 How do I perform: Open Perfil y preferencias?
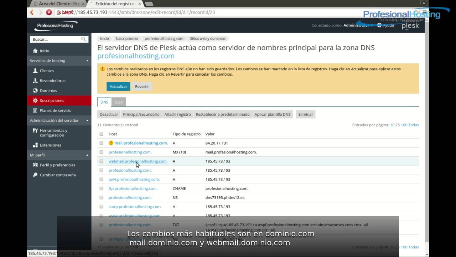pyautogui.click(x=57, y=165)
